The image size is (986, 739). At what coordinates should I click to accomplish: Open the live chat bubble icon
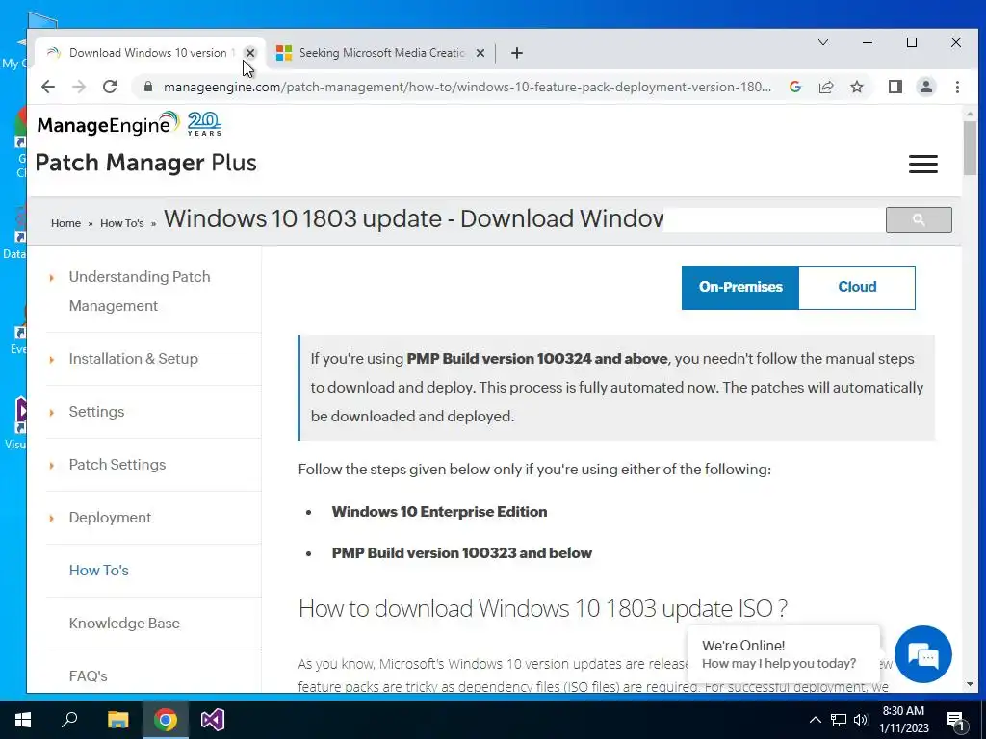click(x=923, y=654)
